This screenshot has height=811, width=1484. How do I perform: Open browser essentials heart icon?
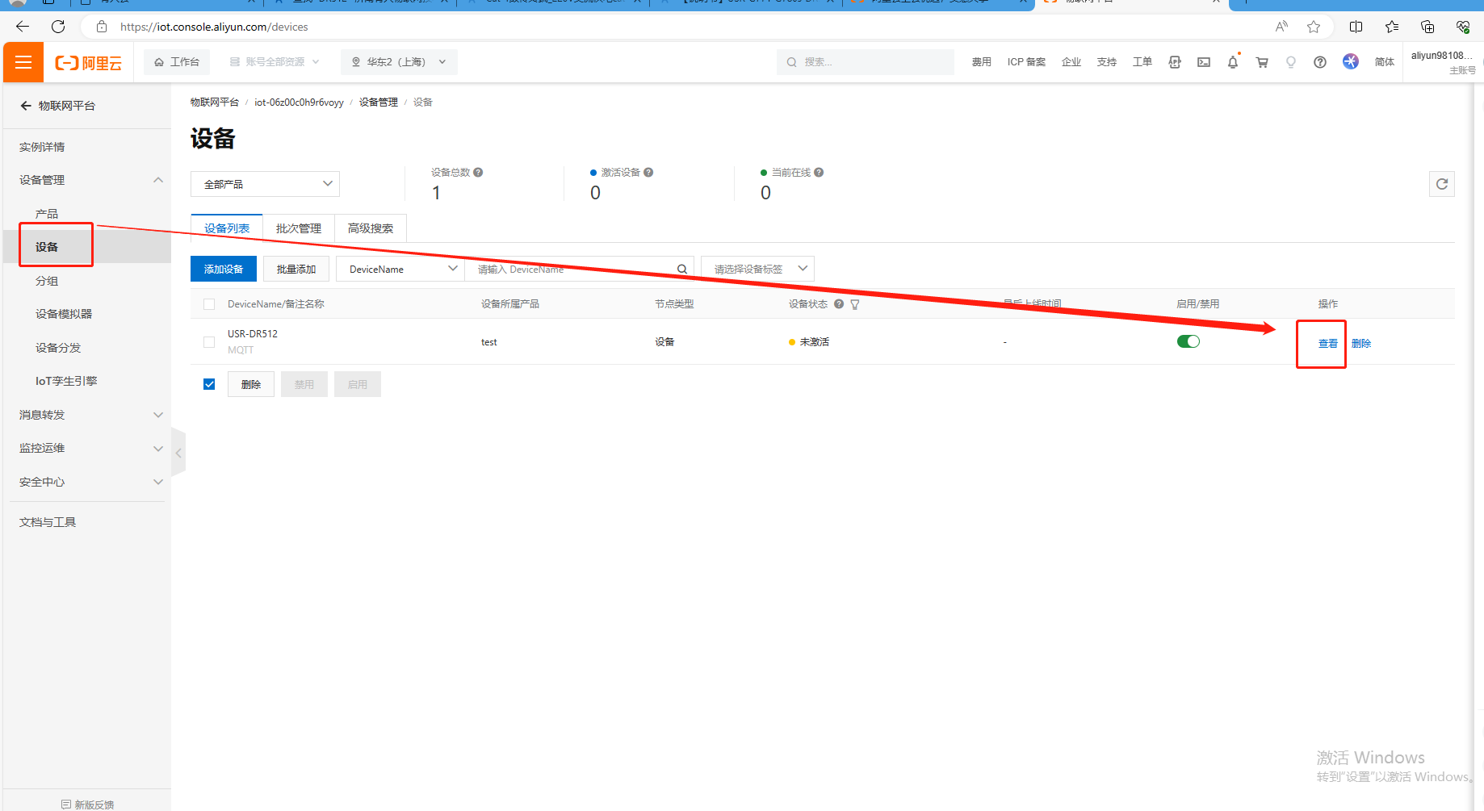click(1462, 27)
